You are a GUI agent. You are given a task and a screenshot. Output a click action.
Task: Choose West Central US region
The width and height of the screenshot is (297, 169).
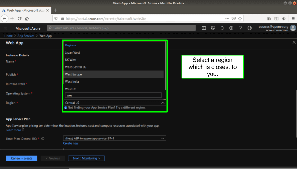(114, 67)
